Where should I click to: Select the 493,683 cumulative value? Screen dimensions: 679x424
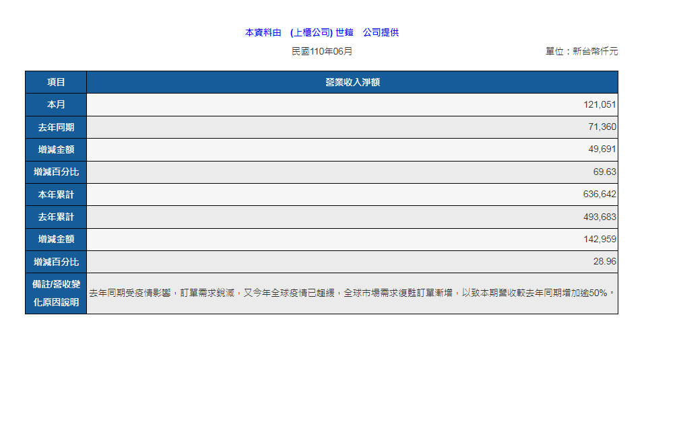tap(600, 217)
